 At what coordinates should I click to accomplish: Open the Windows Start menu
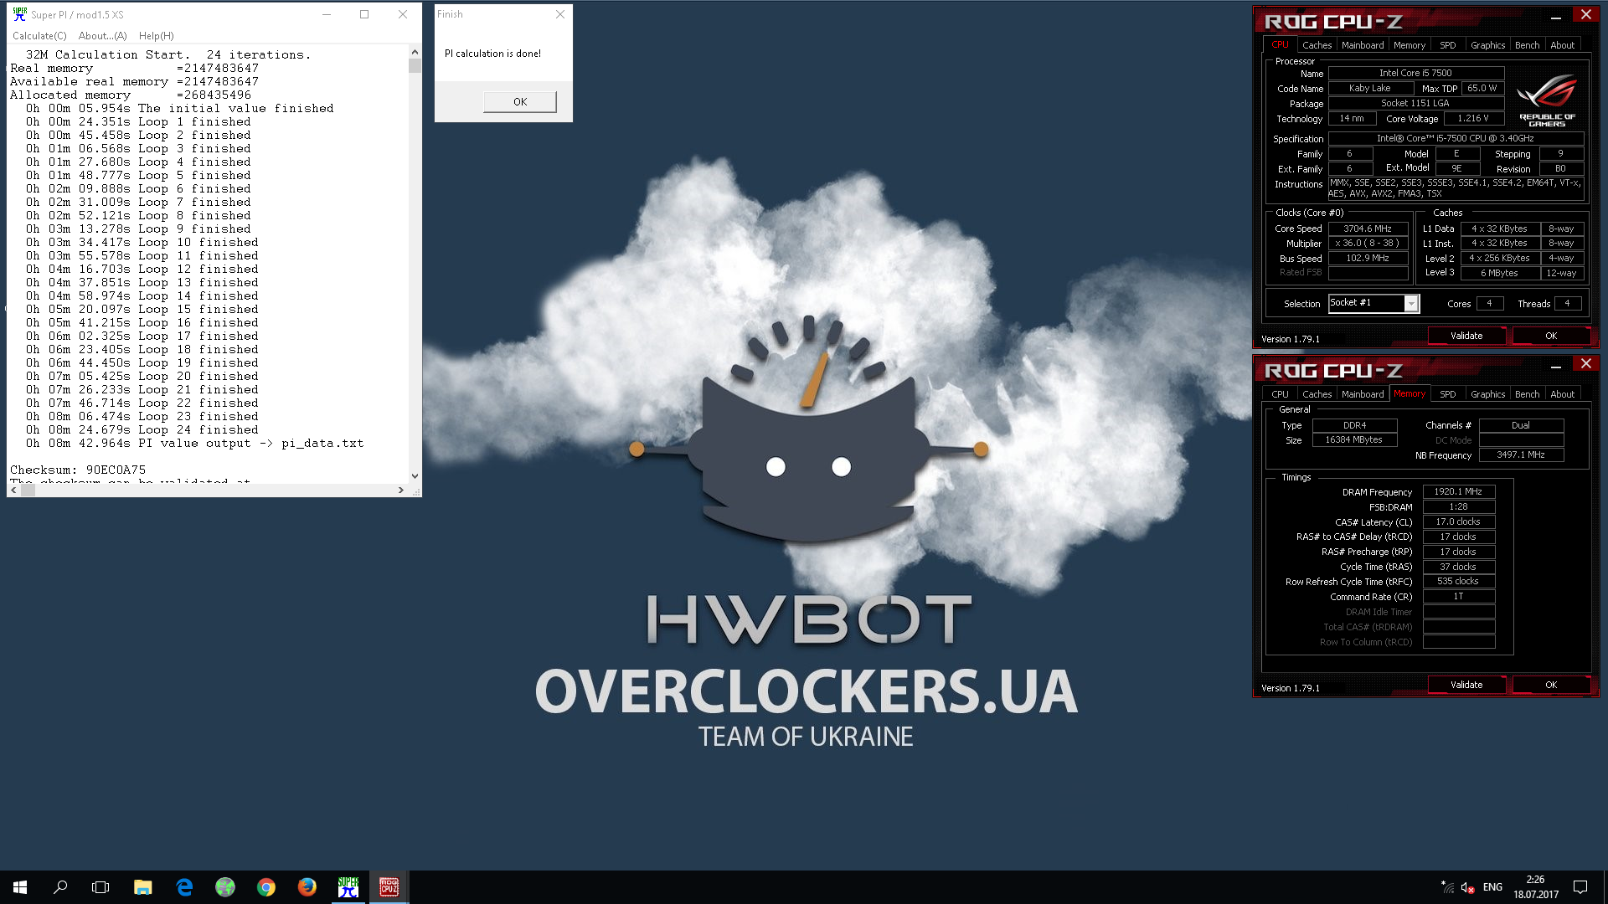(x=20, y=887)
